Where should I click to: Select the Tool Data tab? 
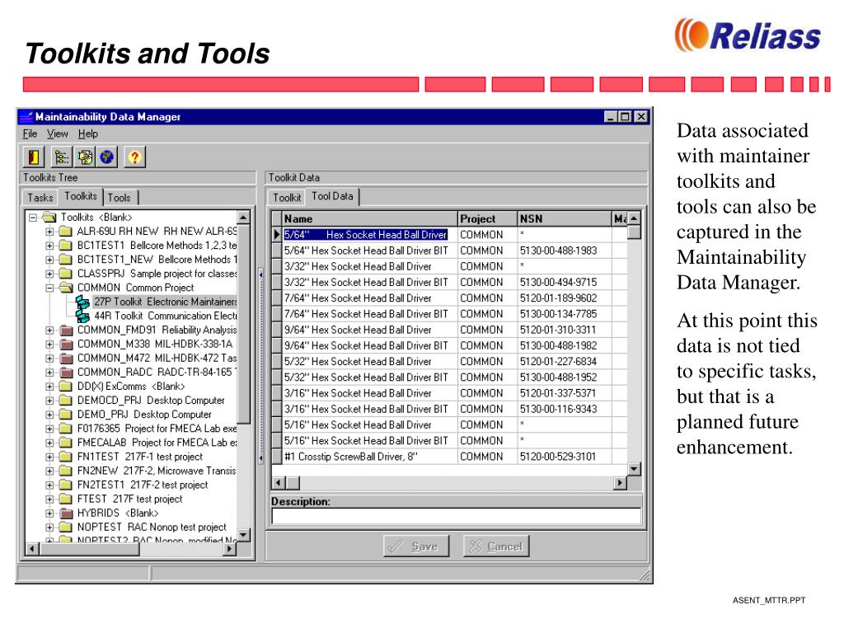coord(332,196)
